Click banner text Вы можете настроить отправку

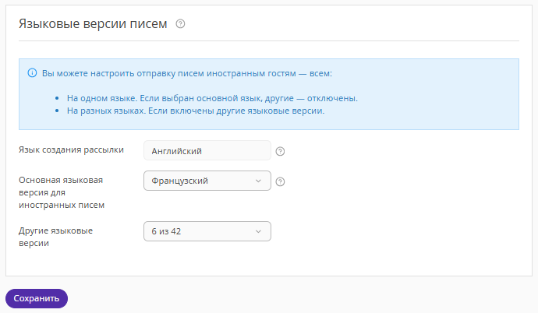(x=187, y=73)
